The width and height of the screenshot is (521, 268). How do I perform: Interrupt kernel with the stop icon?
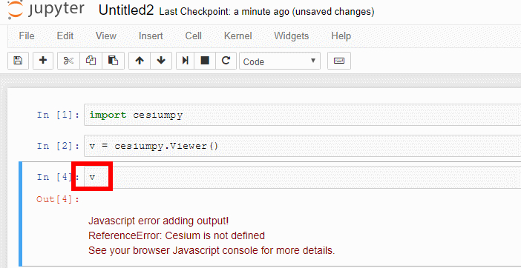click(206, 61)
